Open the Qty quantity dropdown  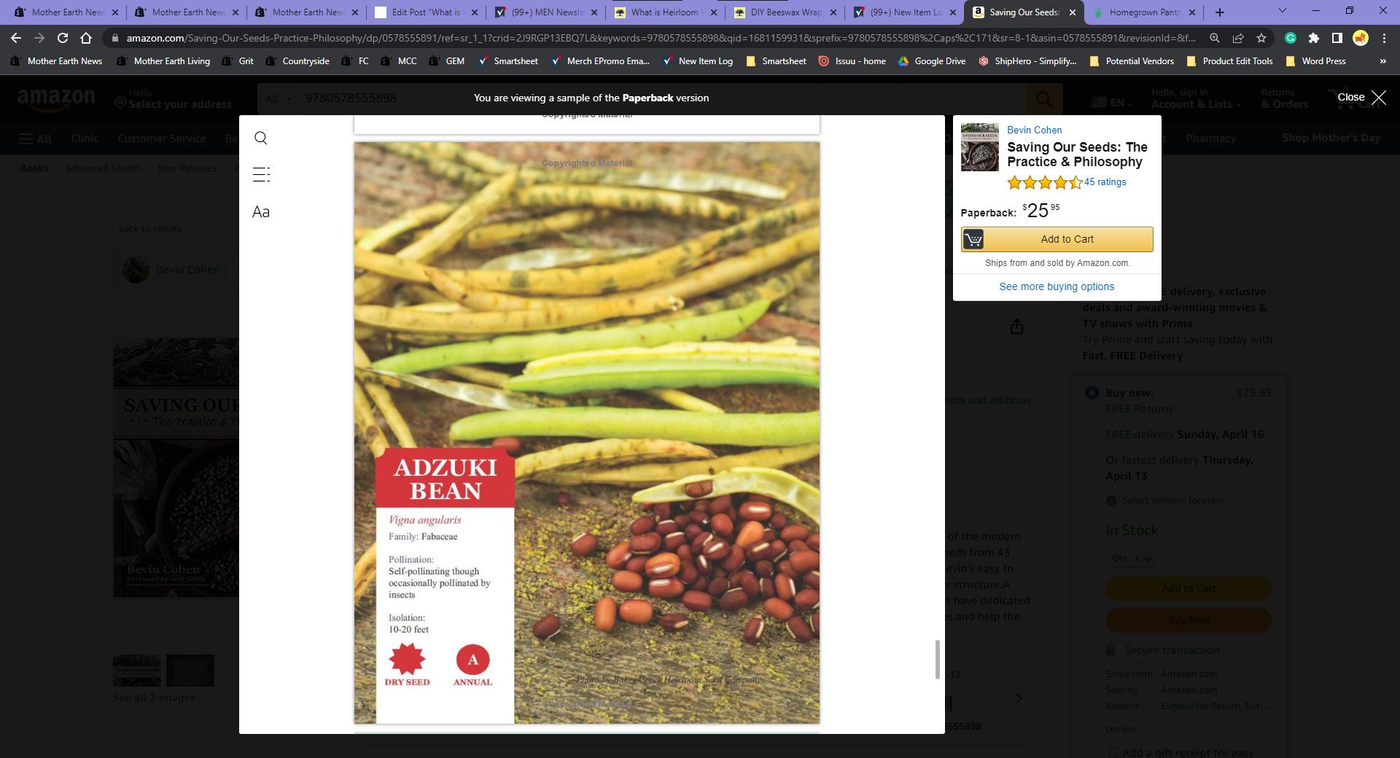point(1131,558)
